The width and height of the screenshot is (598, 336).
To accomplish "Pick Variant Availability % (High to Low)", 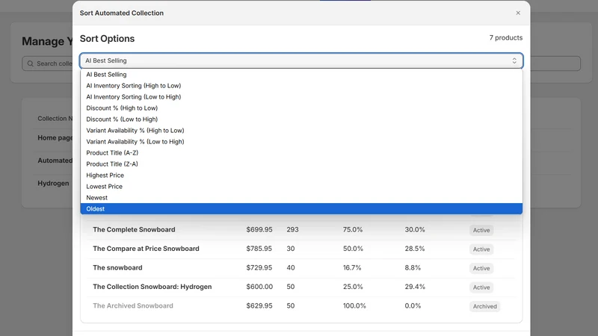I will 301,130.
